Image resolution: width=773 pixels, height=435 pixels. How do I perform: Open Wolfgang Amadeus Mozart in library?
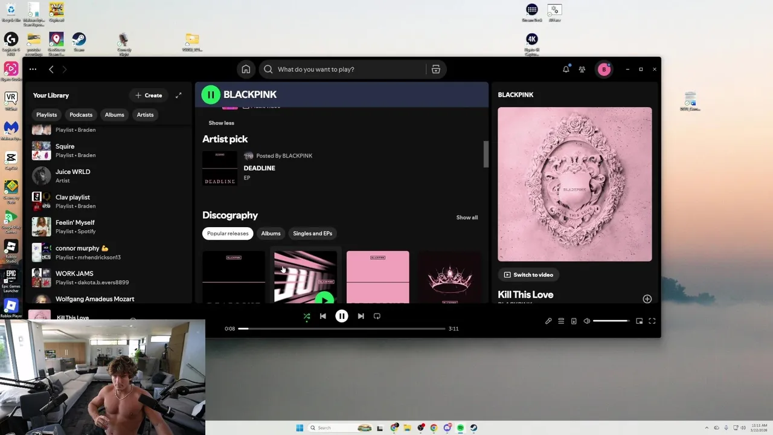tap(110, 298)
